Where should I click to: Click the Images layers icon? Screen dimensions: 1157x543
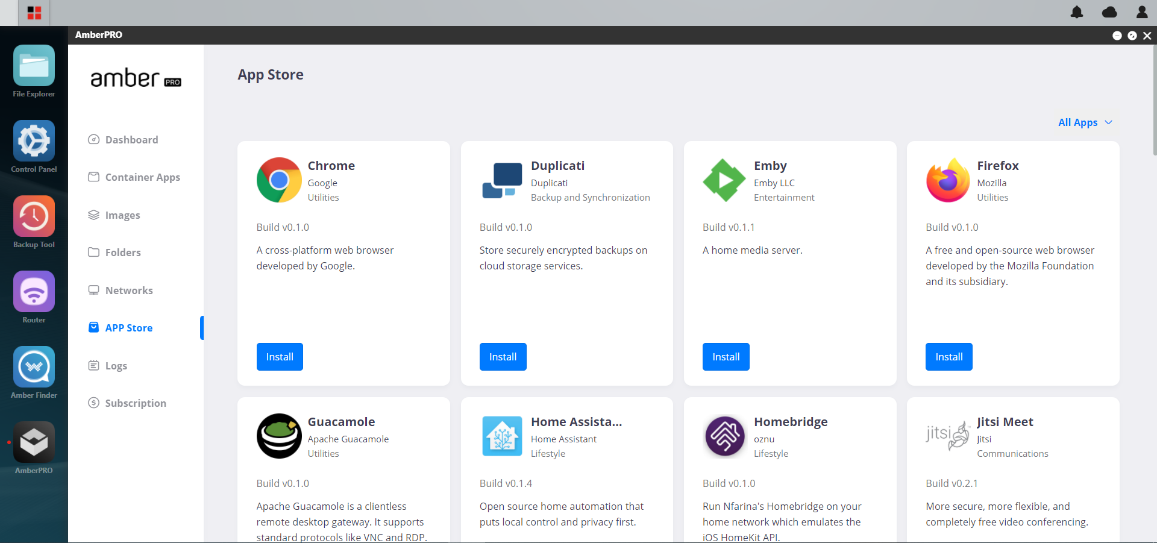(93, 215)
